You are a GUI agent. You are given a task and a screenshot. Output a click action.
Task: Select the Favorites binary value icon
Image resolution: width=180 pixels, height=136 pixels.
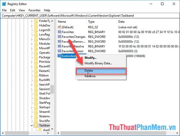(x=59, y=32)
